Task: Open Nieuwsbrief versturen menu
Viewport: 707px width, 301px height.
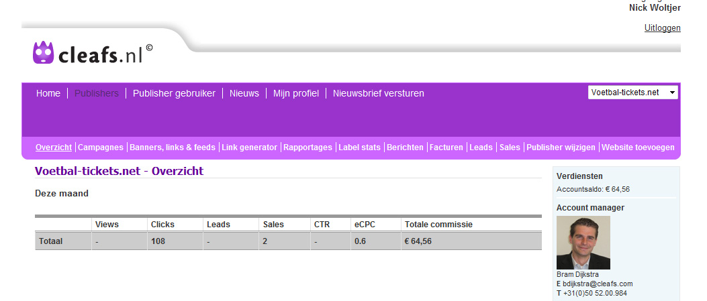Action: pyautogui.click(x=378, y=93)
